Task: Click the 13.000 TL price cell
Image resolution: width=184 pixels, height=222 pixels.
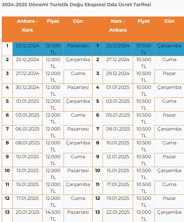Action: [x=143, y=215]
